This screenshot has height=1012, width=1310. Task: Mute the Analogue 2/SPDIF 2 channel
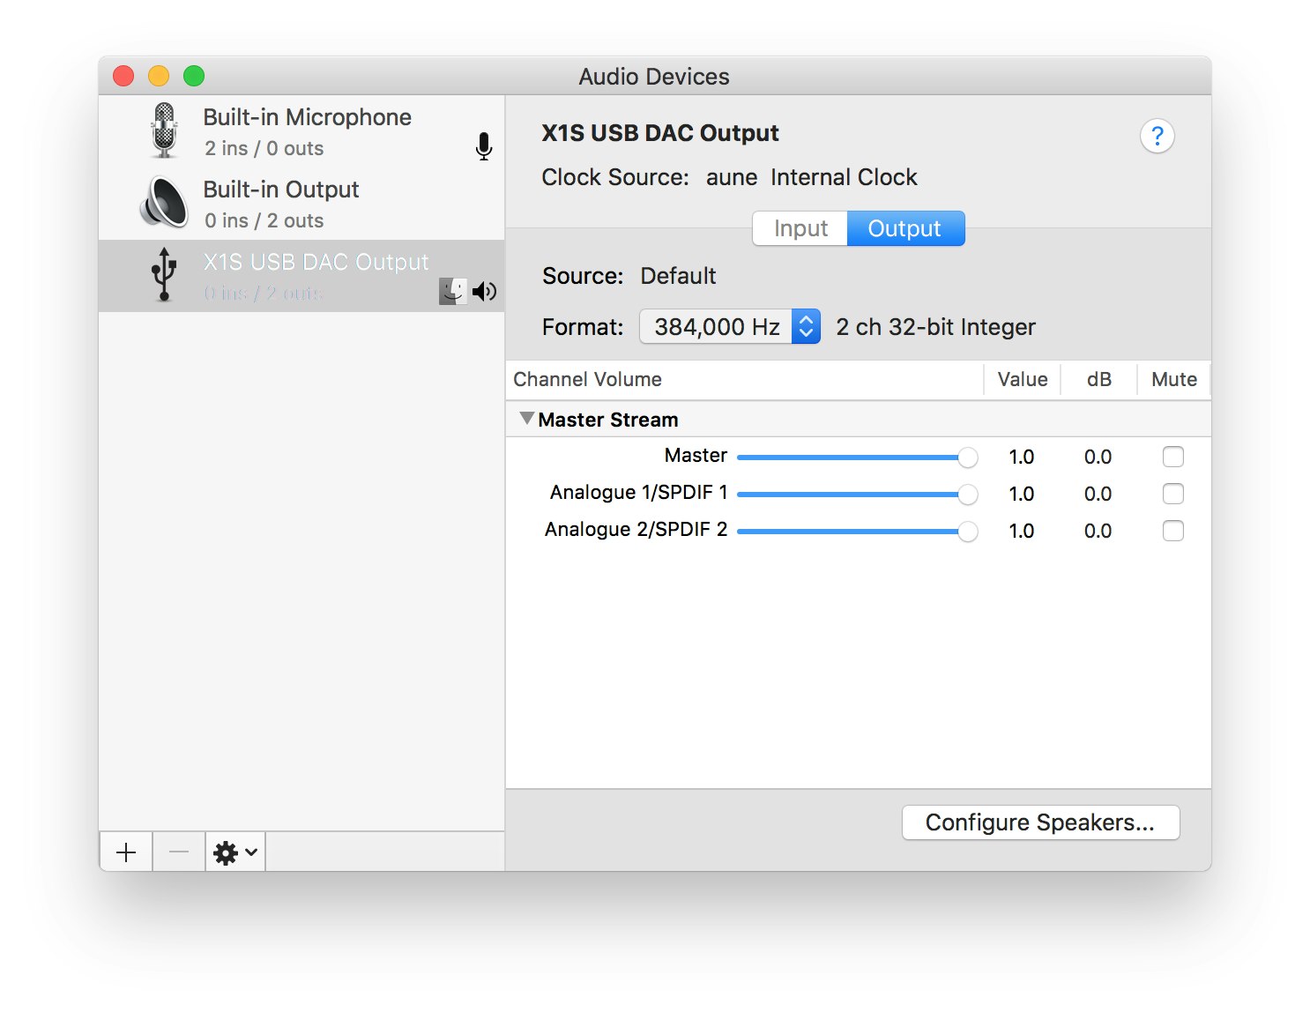point(1172,531)
